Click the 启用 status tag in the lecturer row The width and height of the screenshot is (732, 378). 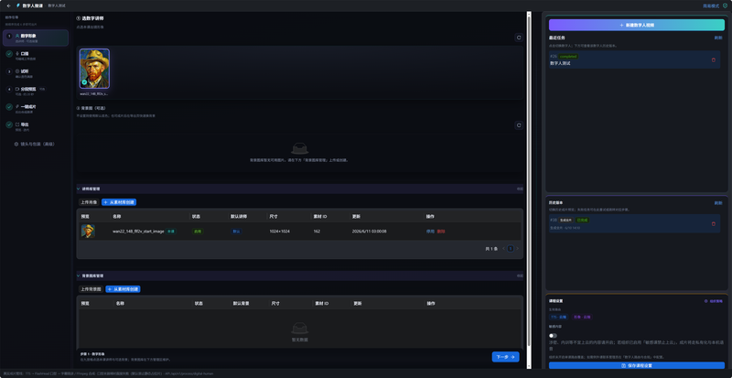[198, 232]
